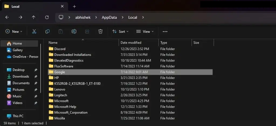Share the selected item
276x126 pixels.
87,32
